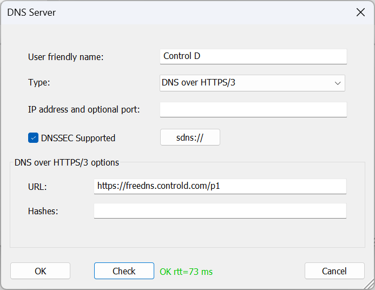Cancel the DNS Server dialog
375x290 pixels.
click(334, 271)
